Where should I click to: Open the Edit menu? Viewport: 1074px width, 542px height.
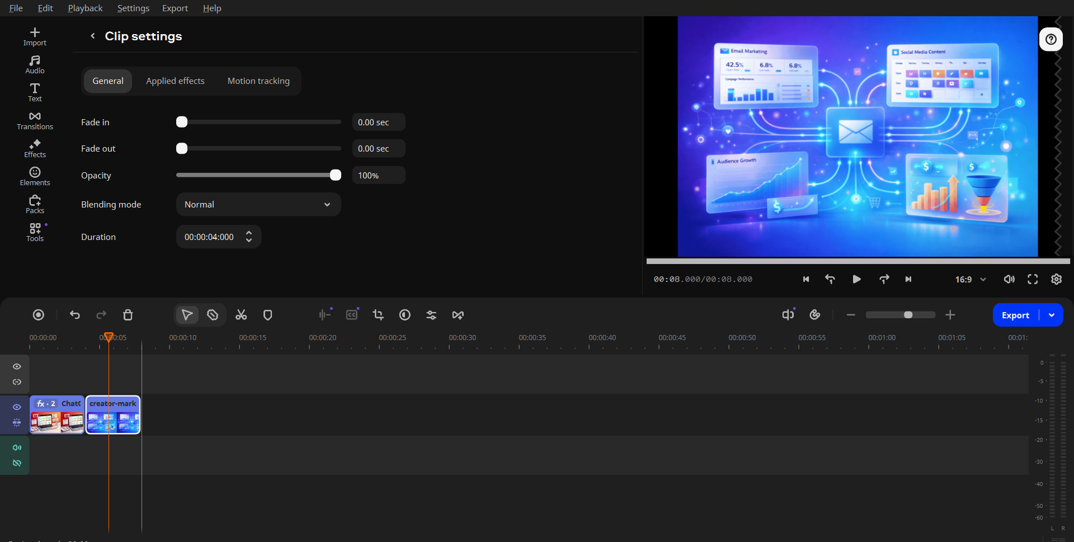[45, 8]
